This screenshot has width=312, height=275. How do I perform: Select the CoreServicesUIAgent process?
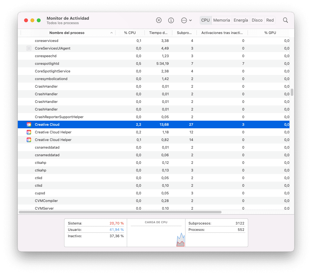point(154,48)
